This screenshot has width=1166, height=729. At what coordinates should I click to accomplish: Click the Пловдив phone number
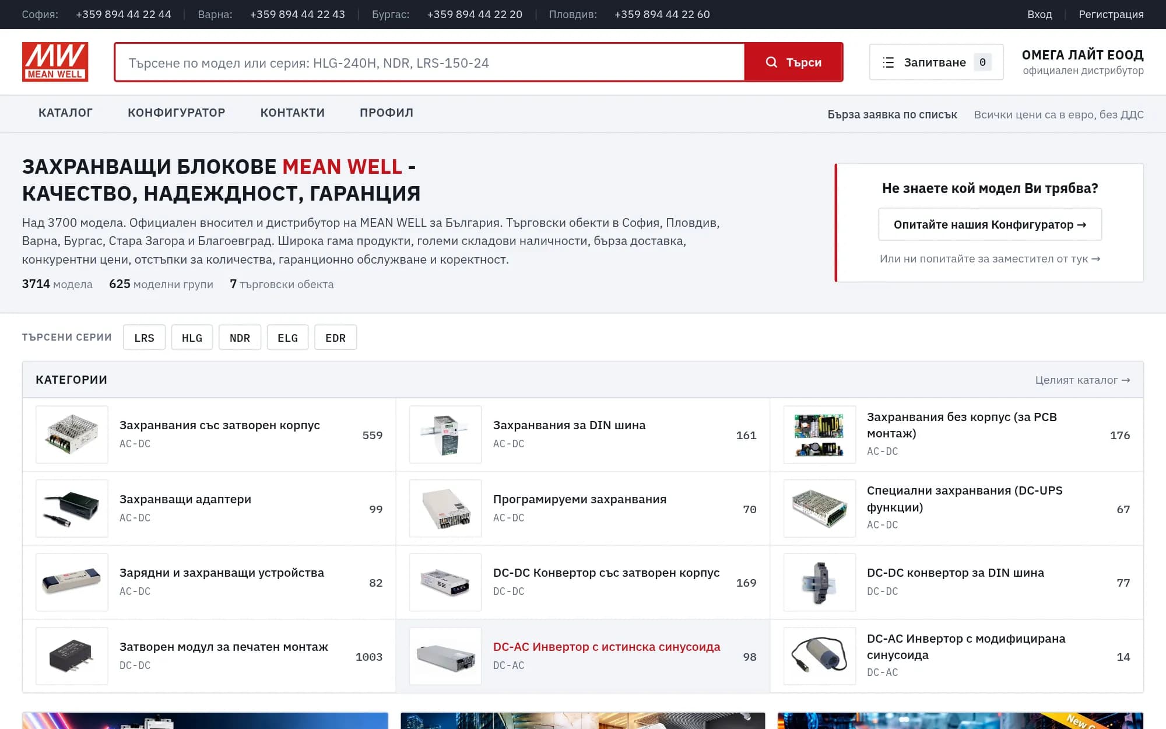pos(662,15)
